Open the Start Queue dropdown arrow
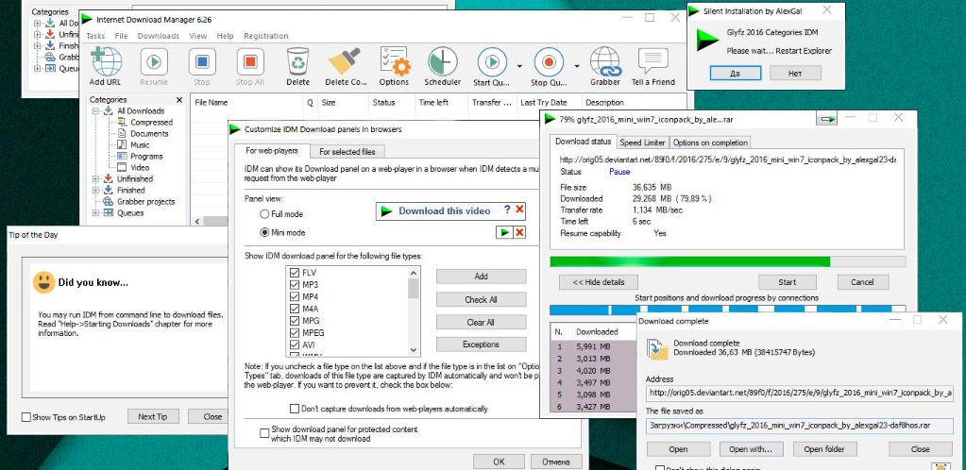The height and width of the screenshot is (470, 966). coord(519,66)
